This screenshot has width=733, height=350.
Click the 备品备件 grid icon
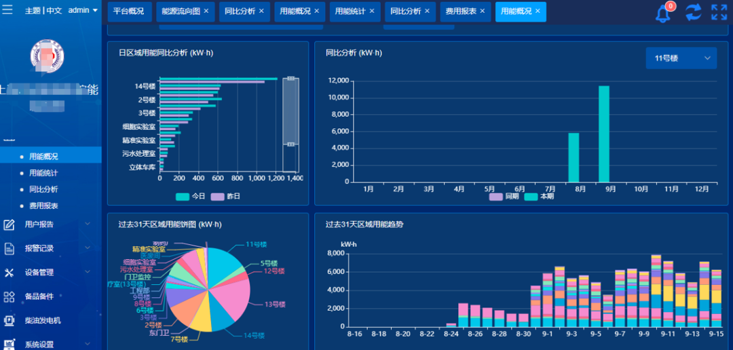tap(10, 296)
